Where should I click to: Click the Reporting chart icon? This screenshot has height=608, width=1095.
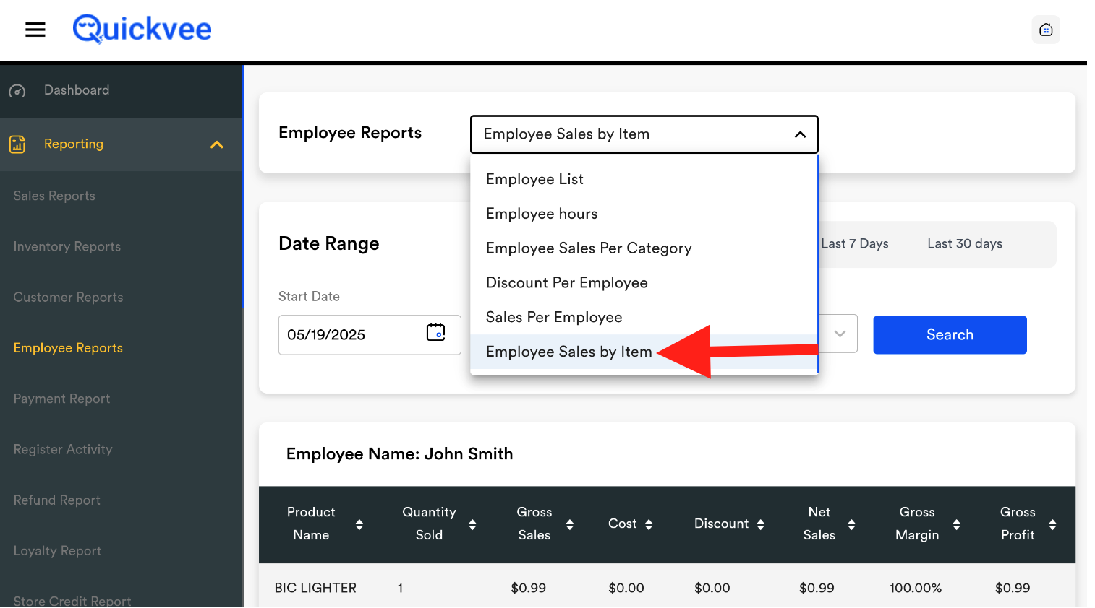[x=17, y=144]
